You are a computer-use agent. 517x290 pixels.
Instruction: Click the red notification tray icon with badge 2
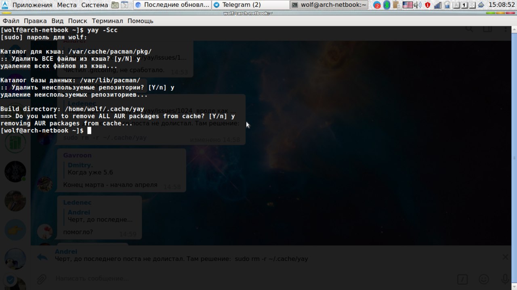point(377,5)
